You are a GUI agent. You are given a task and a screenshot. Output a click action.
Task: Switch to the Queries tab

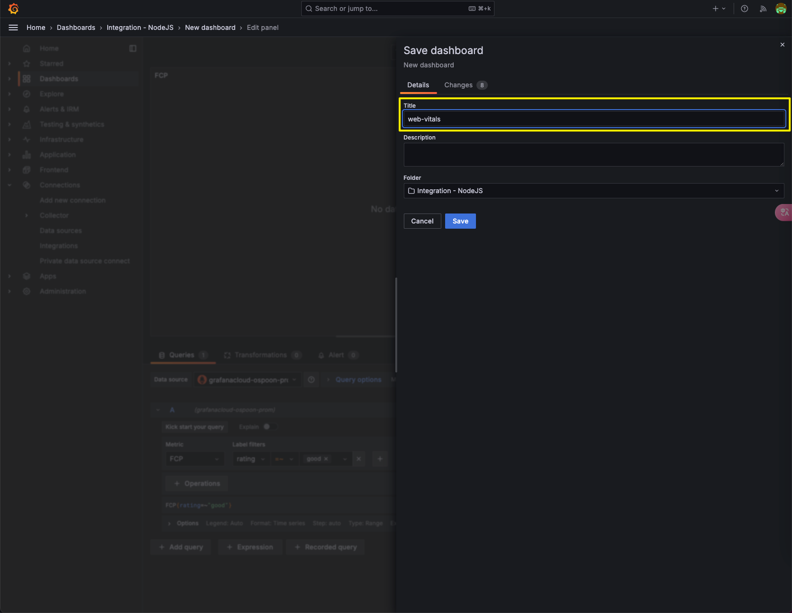[183, 355]
